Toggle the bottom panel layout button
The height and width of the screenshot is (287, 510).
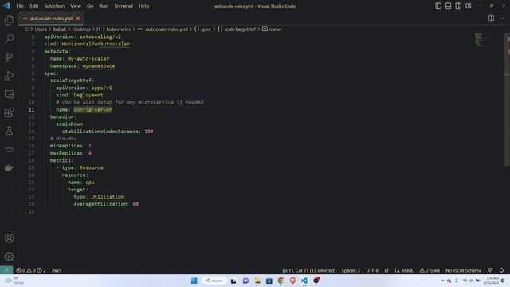[448, 6]
